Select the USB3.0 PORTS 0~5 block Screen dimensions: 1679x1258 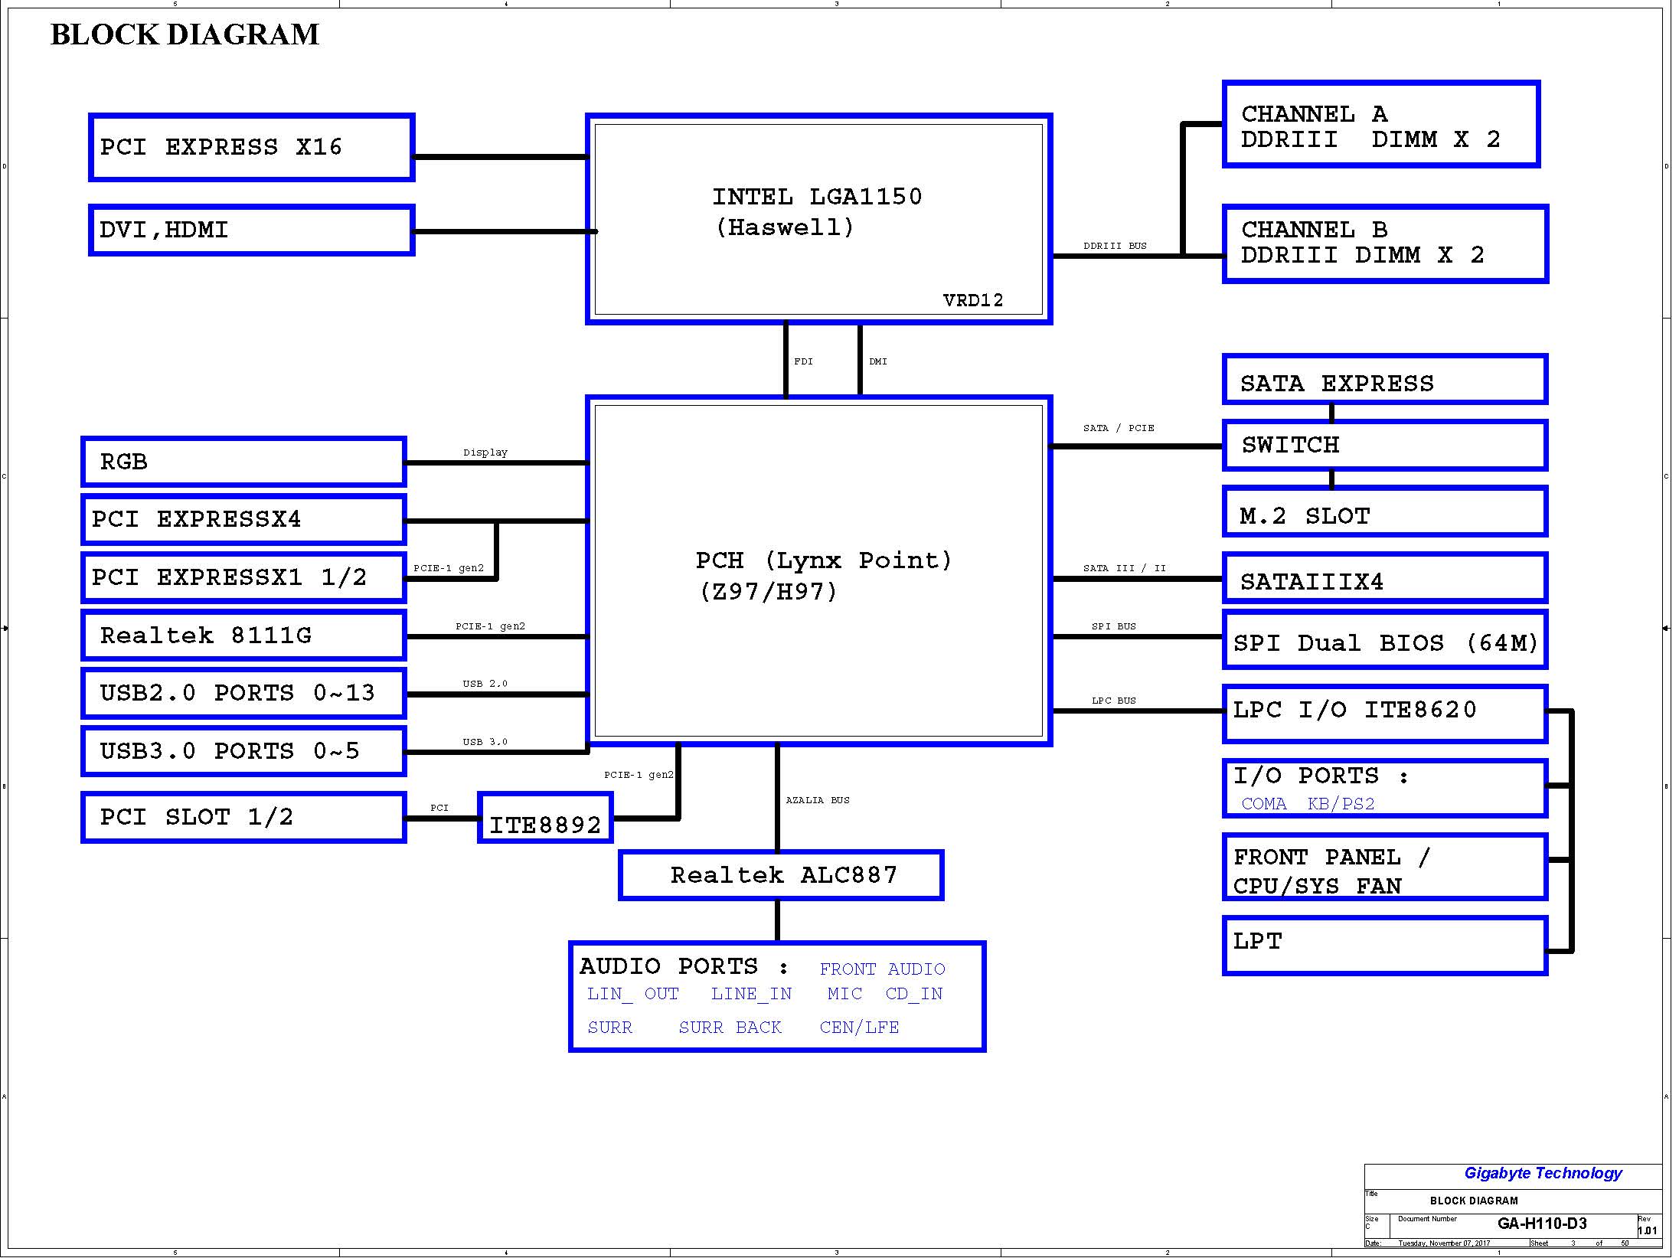pos(243,751)
